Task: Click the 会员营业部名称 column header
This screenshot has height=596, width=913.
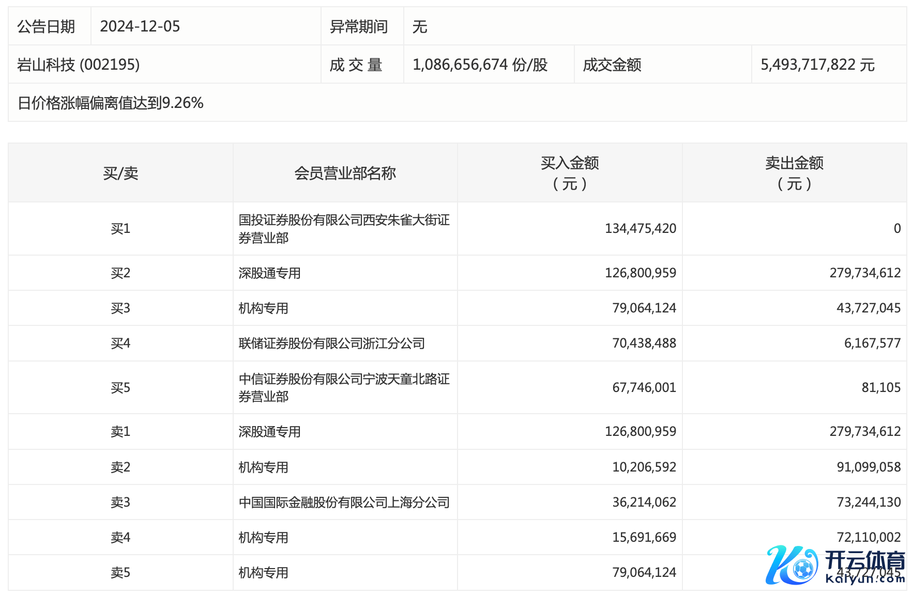Action: (345, 173)
